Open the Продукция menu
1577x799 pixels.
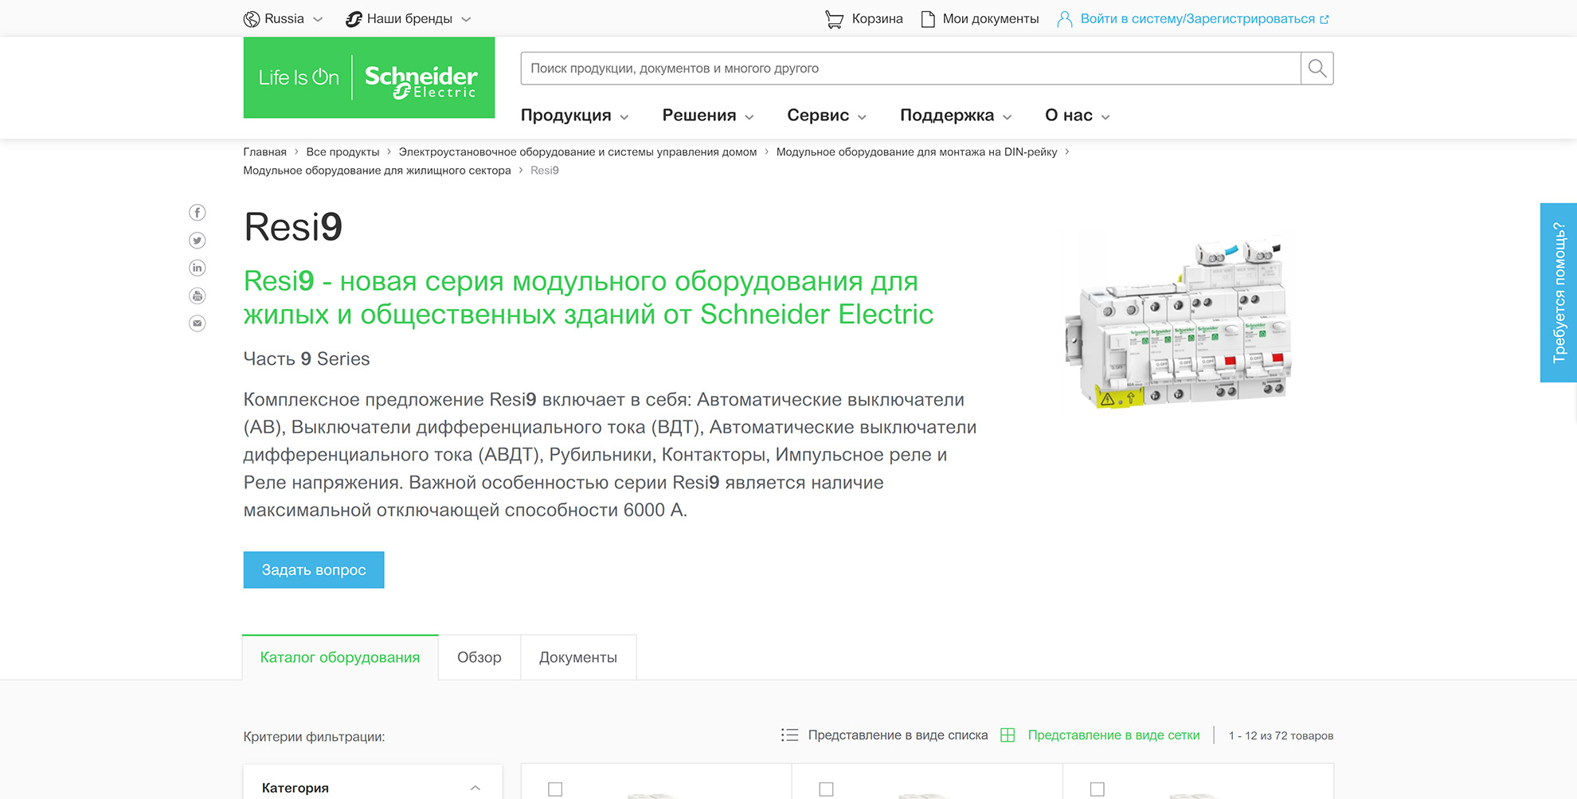(574, 116)
